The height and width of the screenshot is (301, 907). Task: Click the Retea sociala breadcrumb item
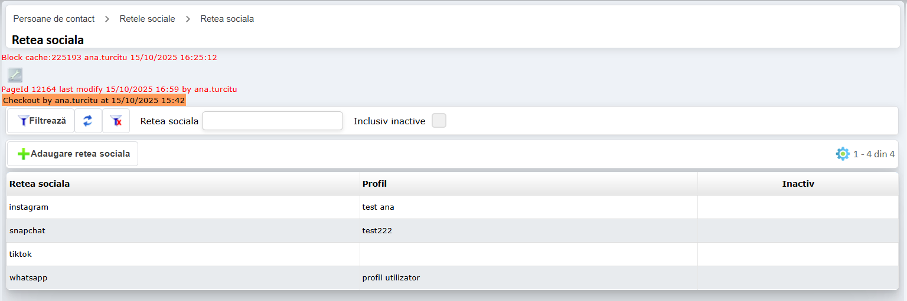[227, 19]
